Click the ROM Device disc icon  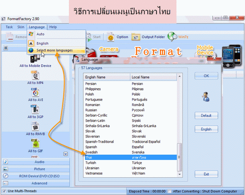point(6,176)
